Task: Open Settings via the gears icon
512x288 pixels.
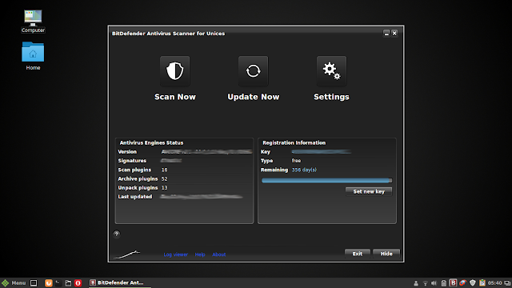Action: (331, 71)
